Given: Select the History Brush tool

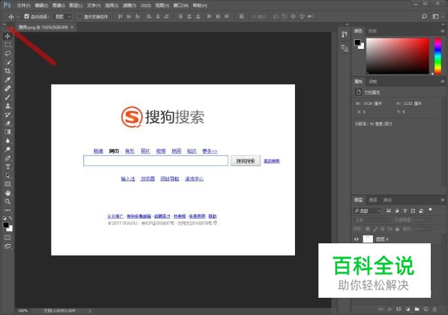Looking at the screenshot, I should tap(8, 114).
